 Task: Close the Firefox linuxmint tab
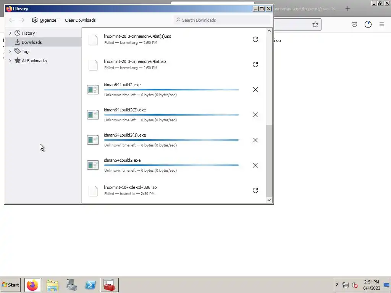pos(333,9)
